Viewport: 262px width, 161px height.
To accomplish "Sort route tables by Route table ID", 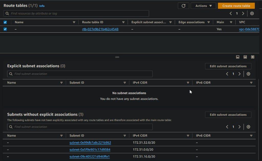I will coord(123,22).
